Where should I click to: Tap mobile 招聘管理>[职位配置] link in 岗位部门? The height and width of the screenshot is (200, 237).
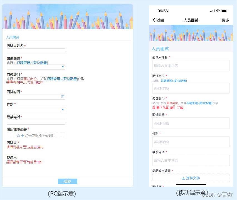199,103
